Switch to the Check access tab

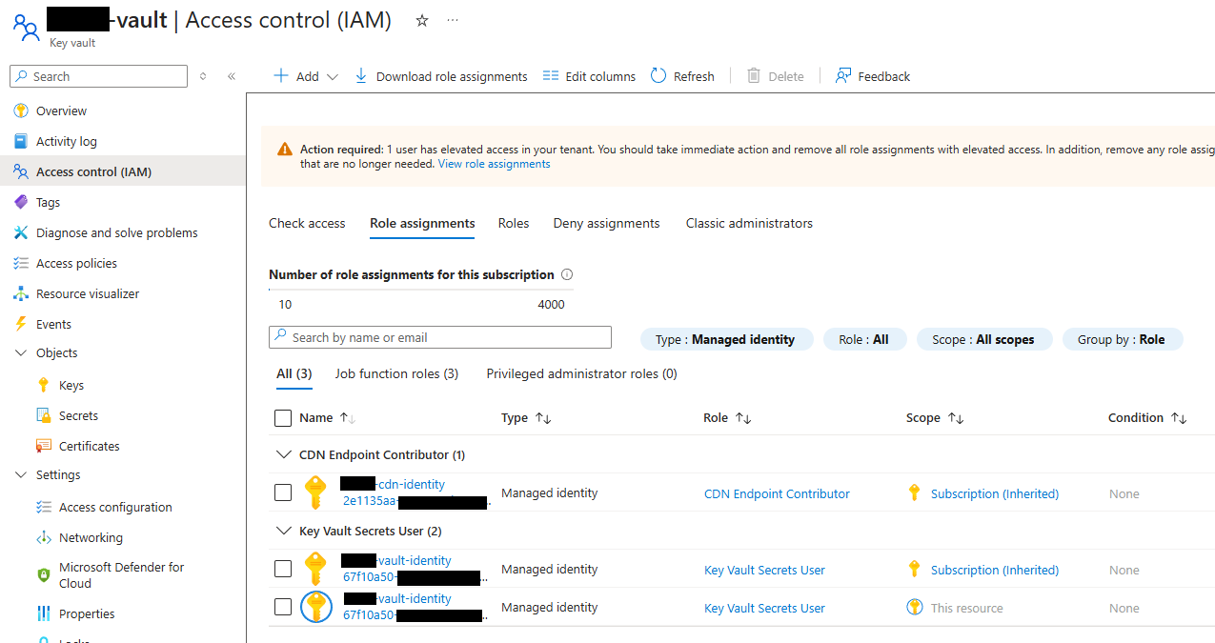point(307,223)
